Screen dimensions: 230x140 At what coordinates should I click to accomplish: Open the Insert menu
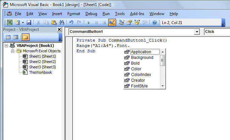[57, 14]
